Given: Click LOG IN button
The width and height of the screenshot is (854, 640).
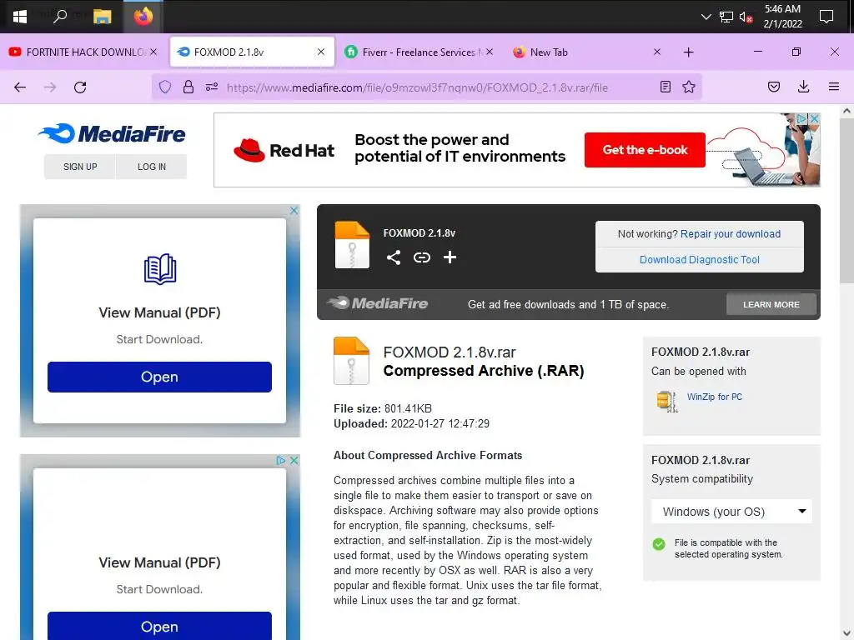Looking at the screenshot, I should (152, 167).
